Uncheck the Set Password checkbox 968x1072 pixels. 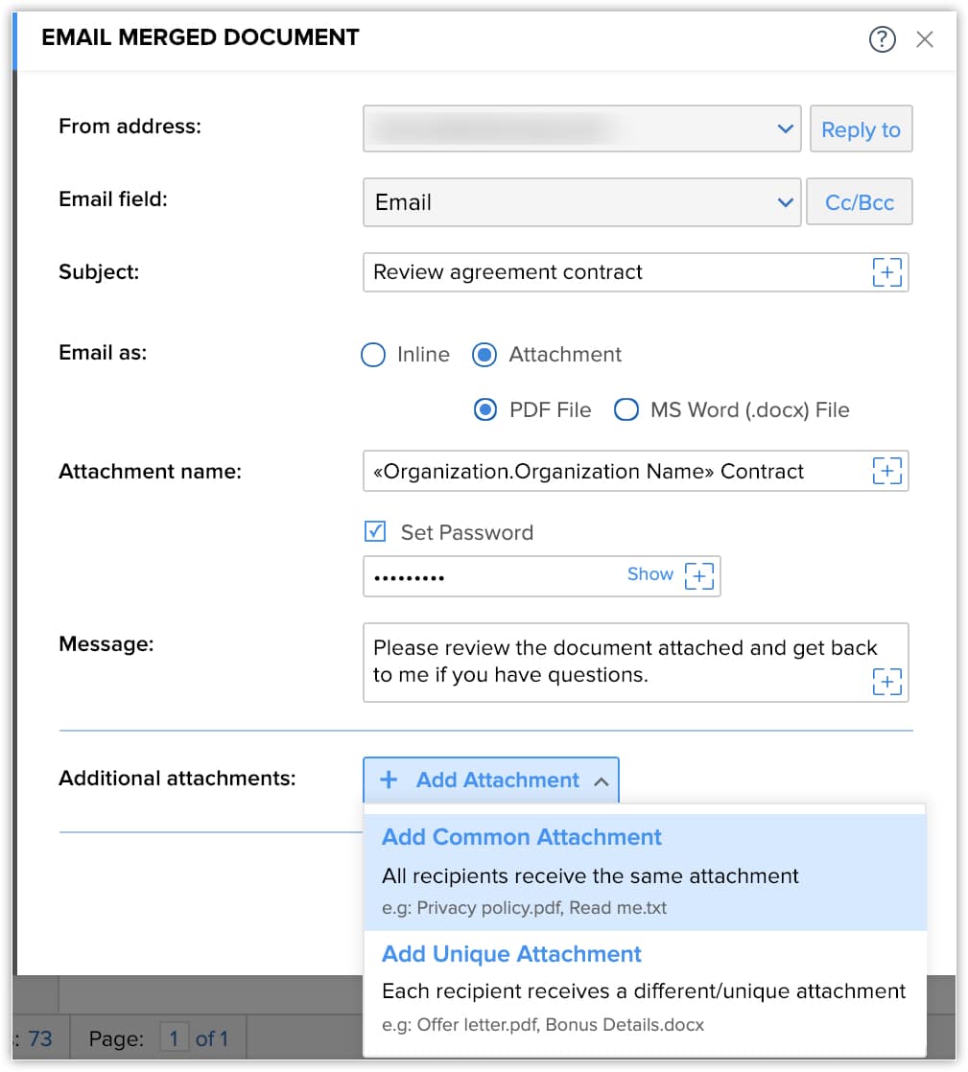point(374,531)
